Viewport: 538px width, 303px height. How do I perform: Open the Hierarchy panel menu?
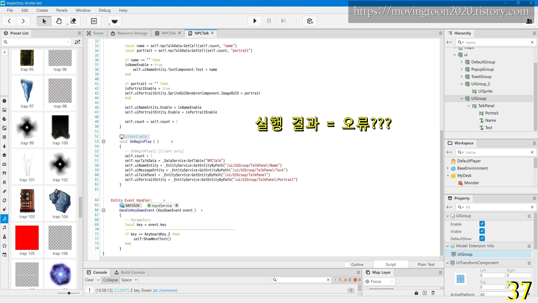534,33
